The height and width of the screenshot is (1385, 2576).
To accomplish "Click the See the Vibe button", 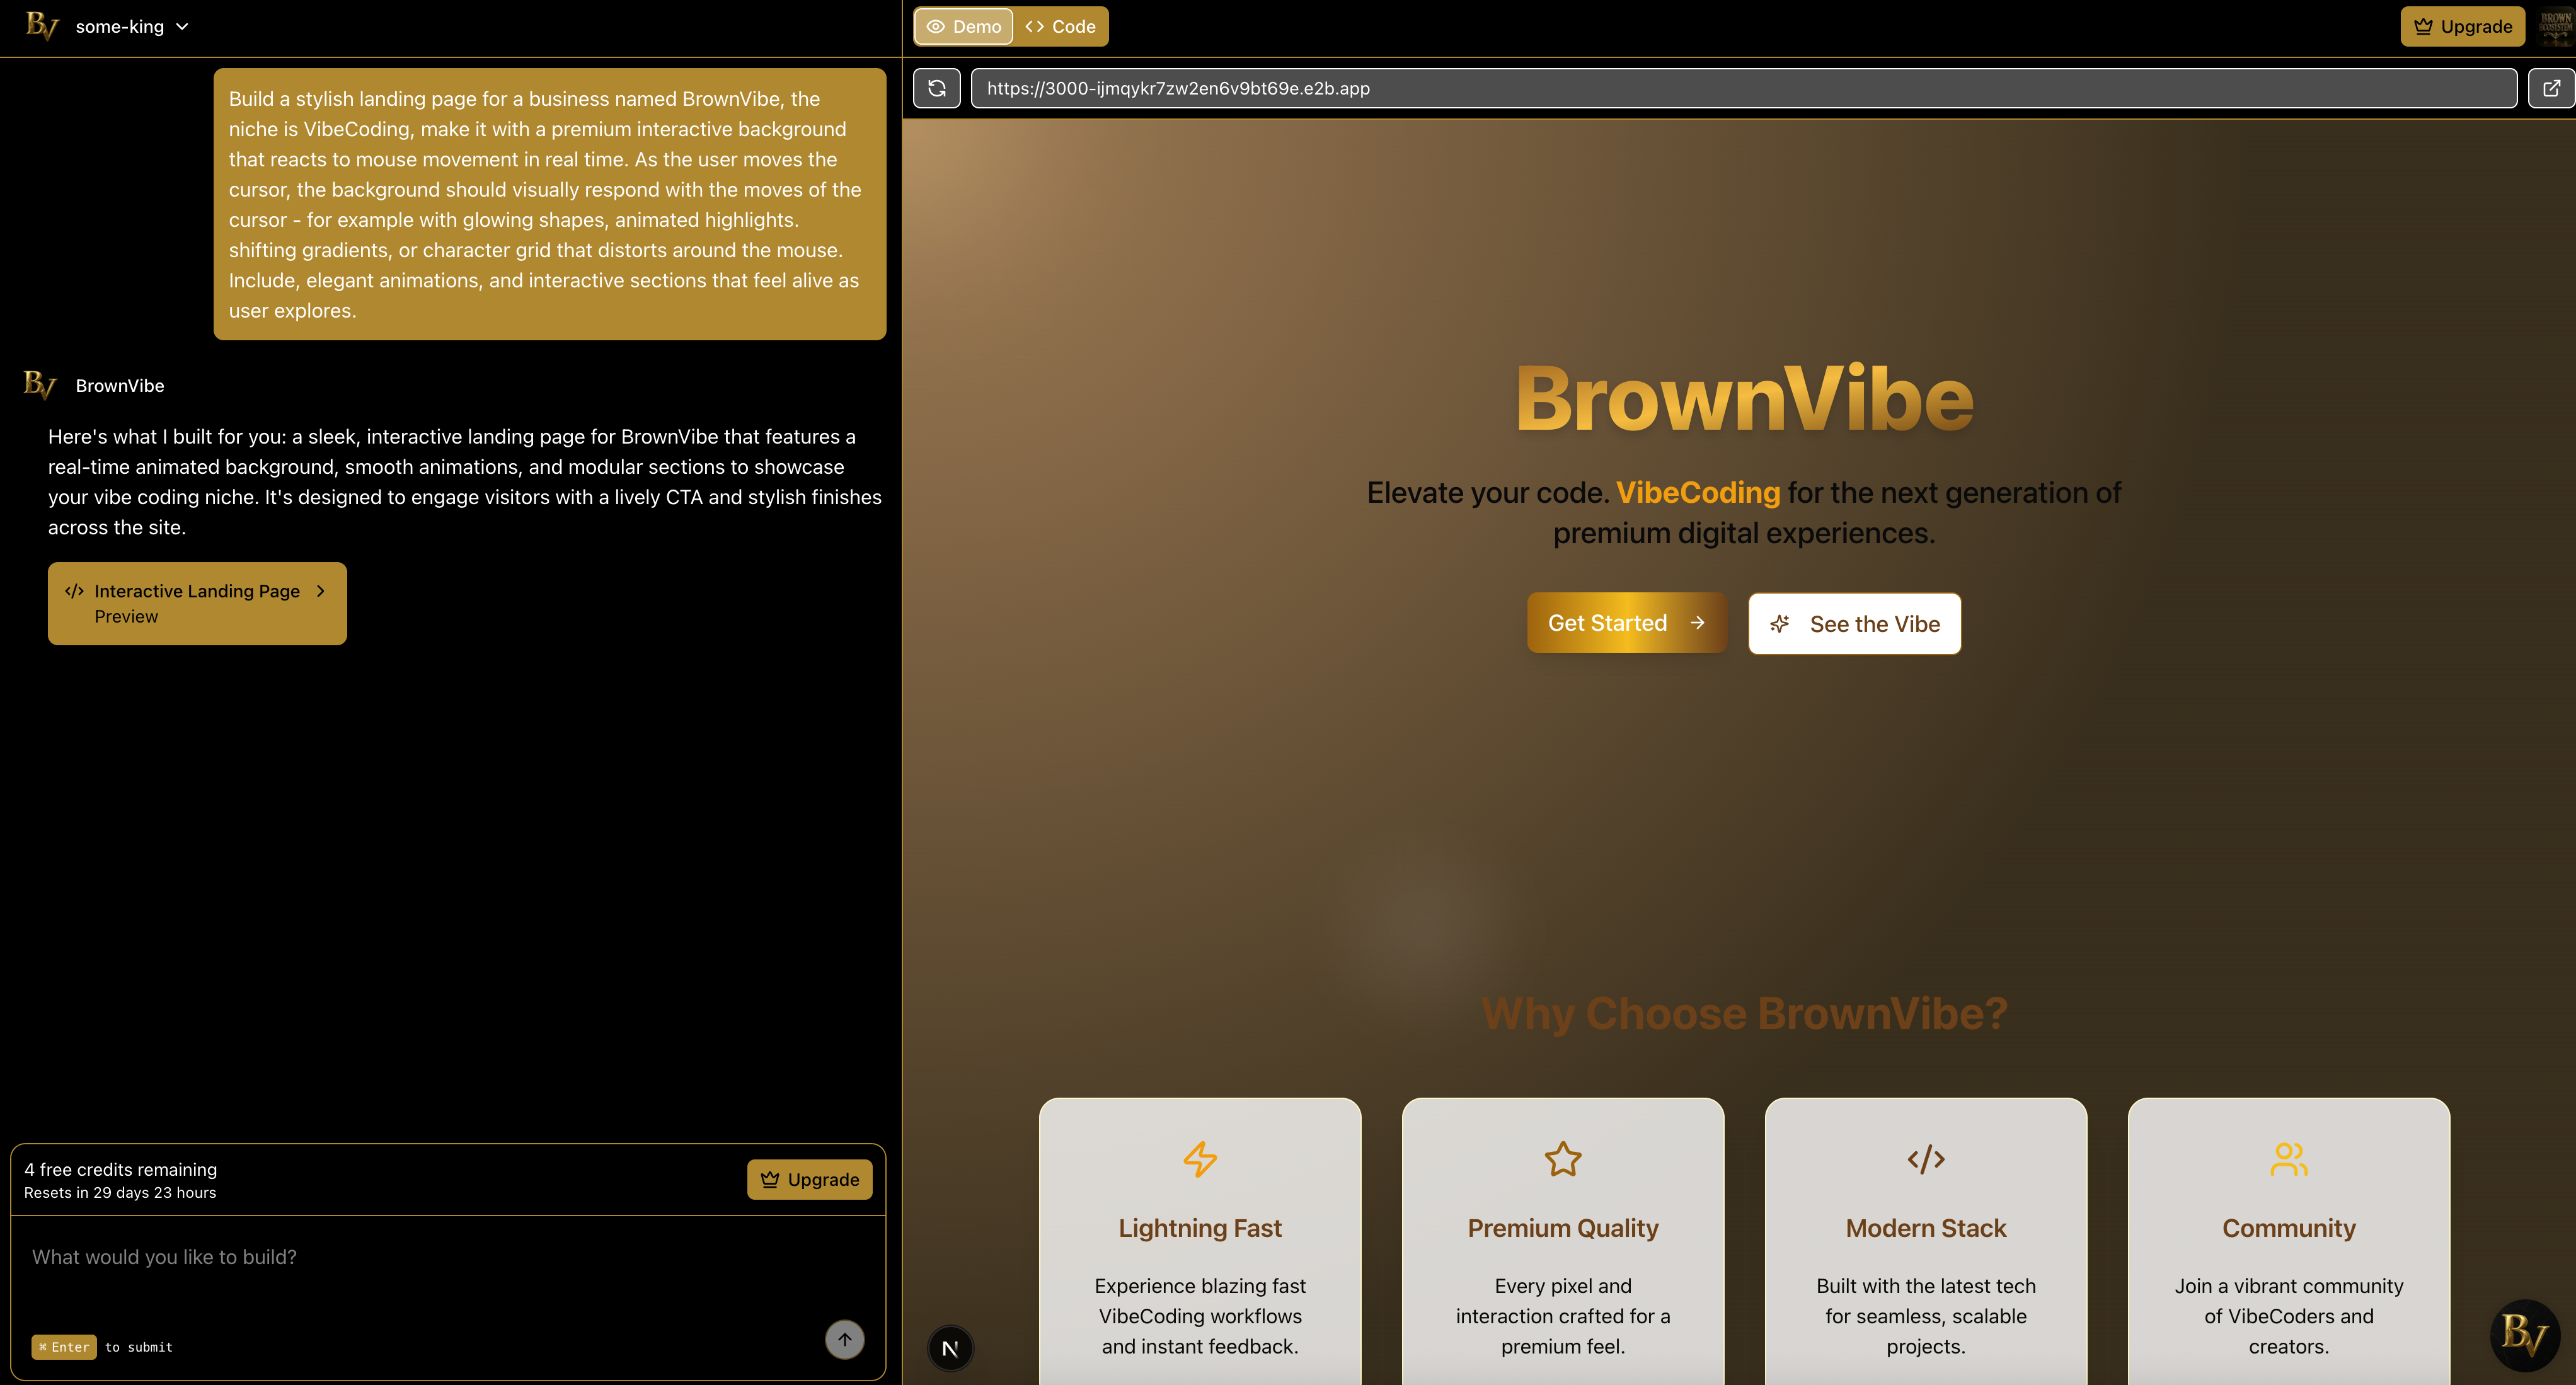I will coord(1854,624).
